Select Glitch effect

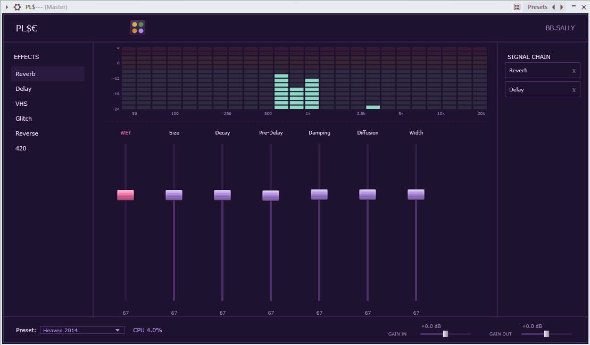(48, 119)
